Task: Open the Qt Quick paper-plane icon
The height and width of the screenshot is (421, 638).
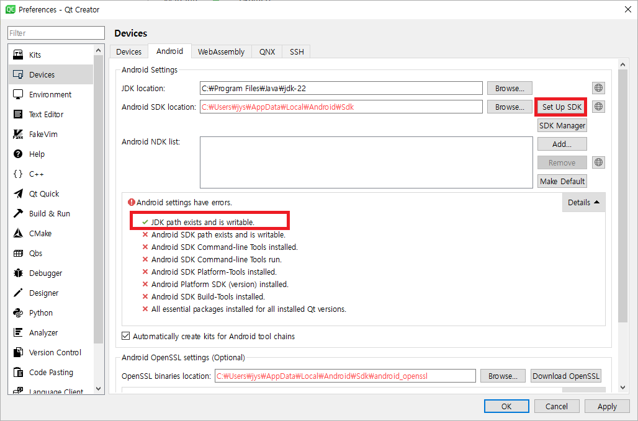Action: coord(18,193)
